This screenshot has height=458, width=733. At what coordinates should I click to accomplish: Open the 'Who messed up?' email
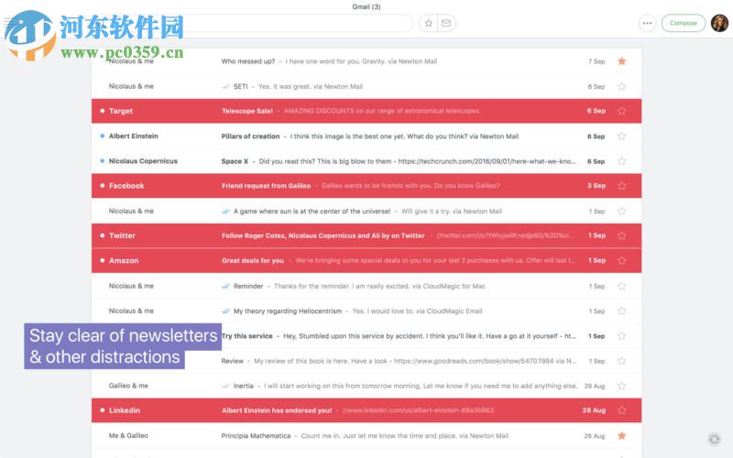[x=366, y=61]
